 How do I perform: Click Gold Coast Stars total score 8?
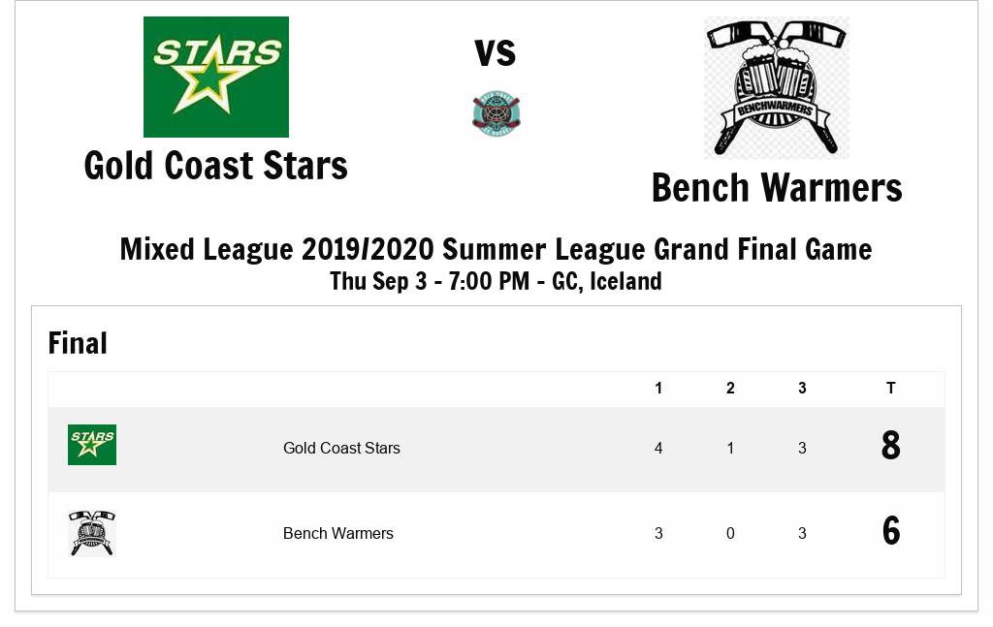point(890,447)
